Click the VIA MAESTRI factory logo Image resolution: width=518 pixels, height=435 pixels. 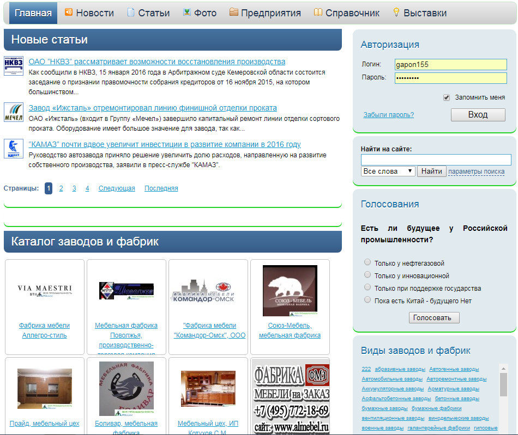[x=45, y=291]
